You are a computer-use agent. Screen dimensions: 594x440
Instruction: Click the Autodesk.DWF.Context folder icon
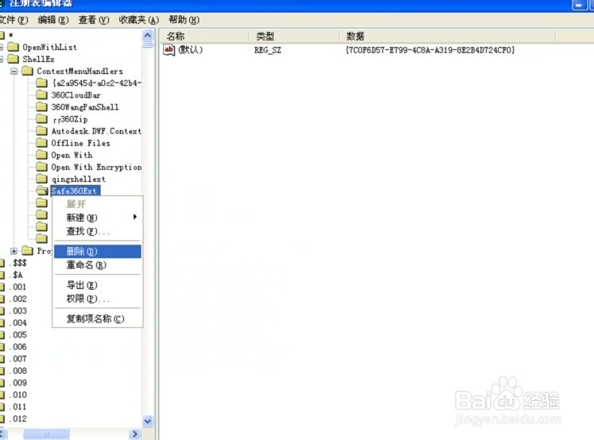[41, 131]
